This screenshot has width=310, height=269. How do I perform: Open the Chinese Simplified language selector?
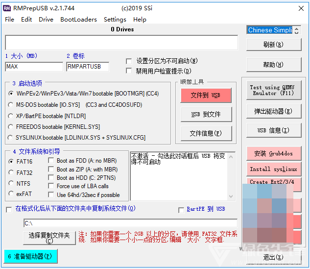tap(270, 30)
